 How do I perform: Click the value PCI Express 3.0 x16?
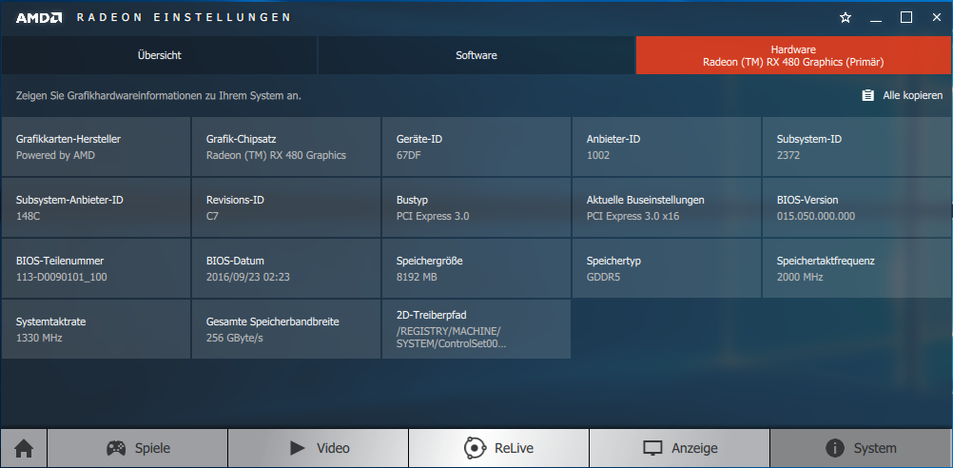632,216
